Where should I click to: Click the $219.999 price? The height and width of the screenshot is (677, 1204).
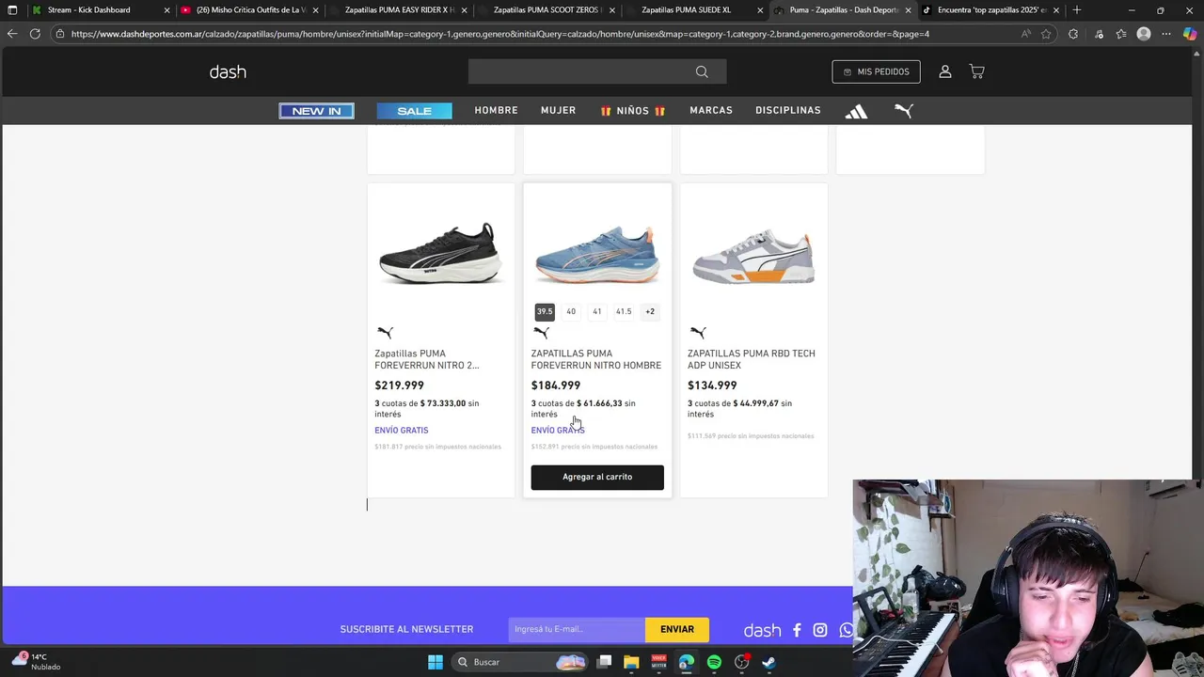399,386
